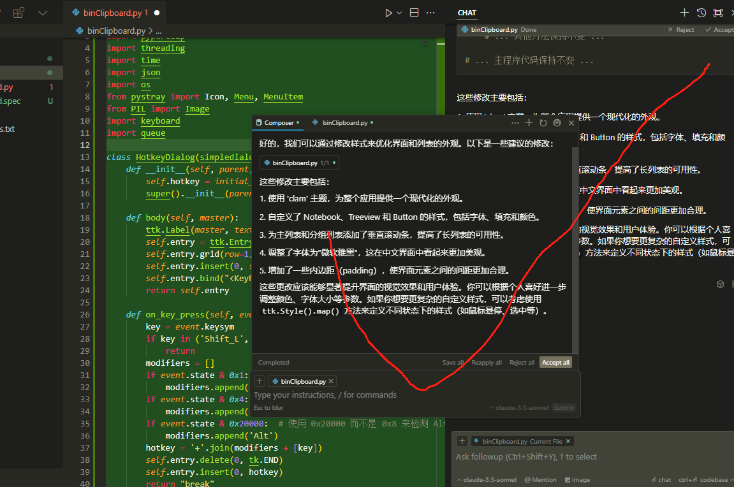Select the binClipboard.py editor tab
The image size is (734, 487).
coord(112,13)
